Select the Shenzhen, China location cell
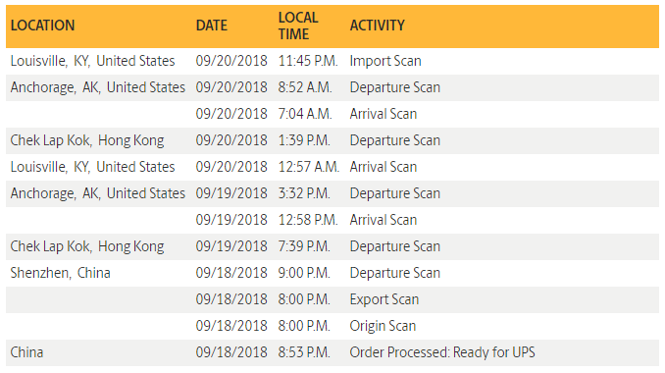Screen dimensions: 665x373 60,273
